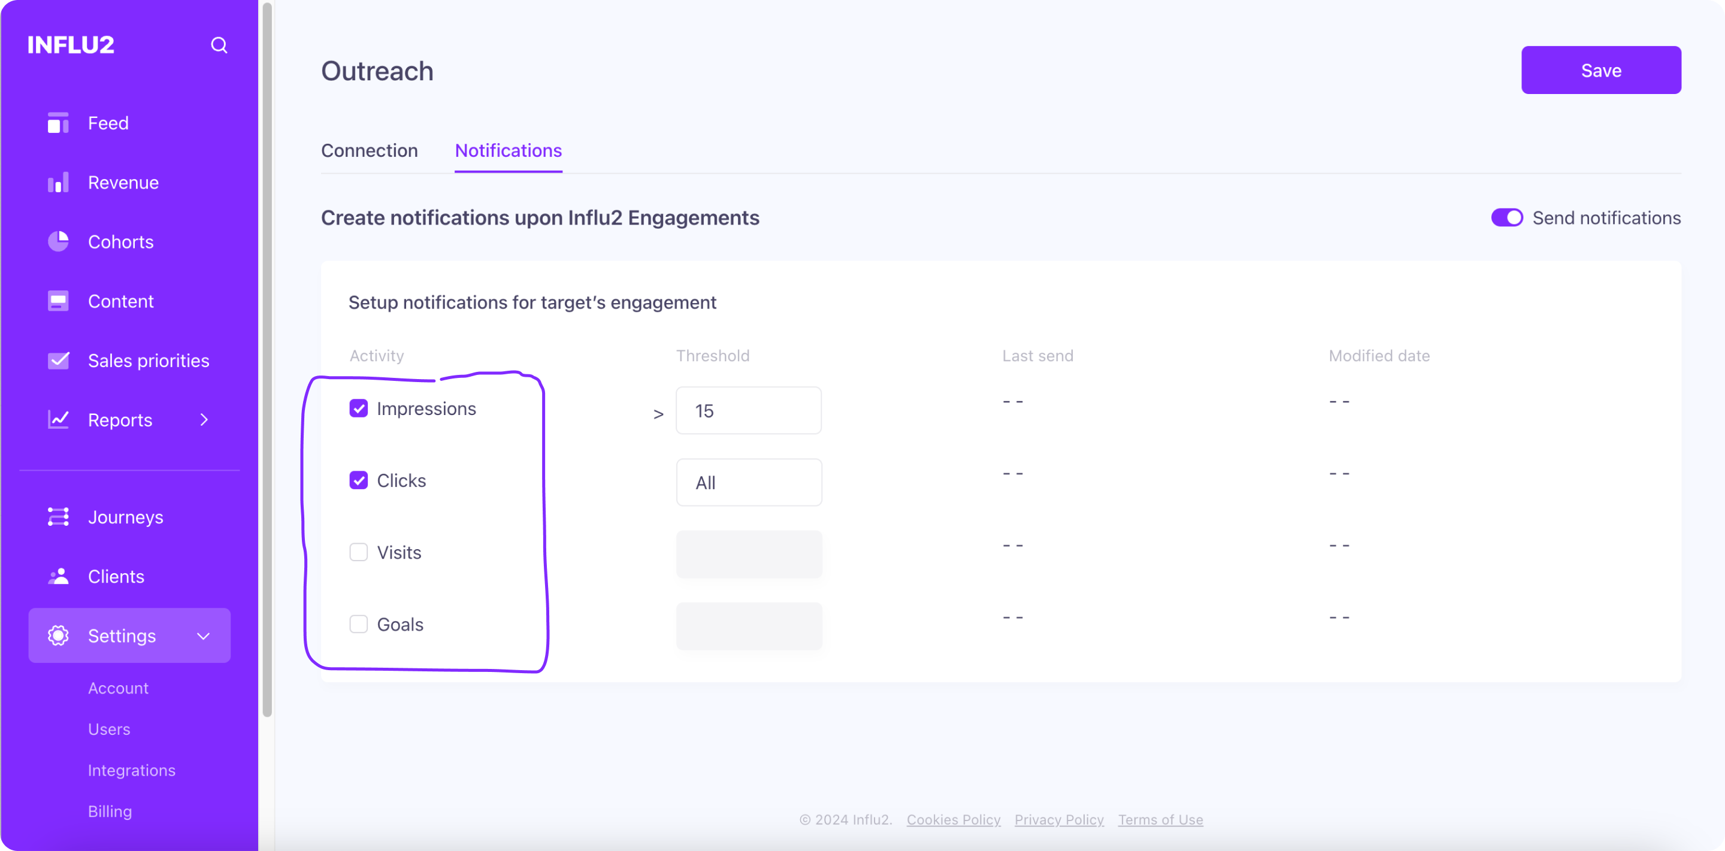Enable the Goals checkbox

point(359,624)
